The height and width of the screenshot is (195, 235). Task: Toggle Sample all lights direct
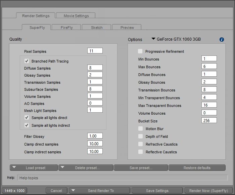point(27,118)
